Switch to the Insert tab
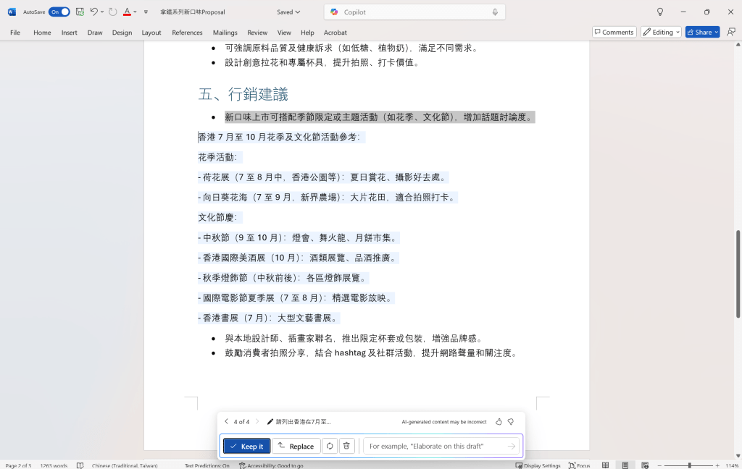Image resolution: width=742 pixels, height=469 pixels. (x=69, y=32)
